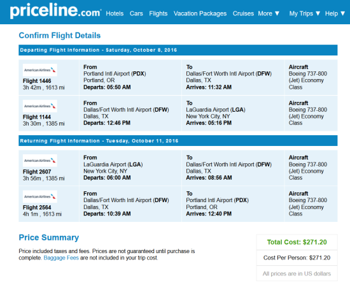
Task: Click American Airlines logo for Flight 2607
Action: (x=40, y=161)
